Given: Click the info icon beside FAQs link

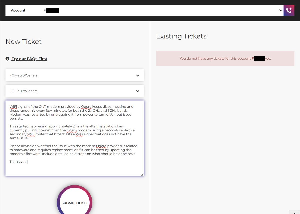Looking at the screenshot, I should pyautogui.click(x=7, y=59).
